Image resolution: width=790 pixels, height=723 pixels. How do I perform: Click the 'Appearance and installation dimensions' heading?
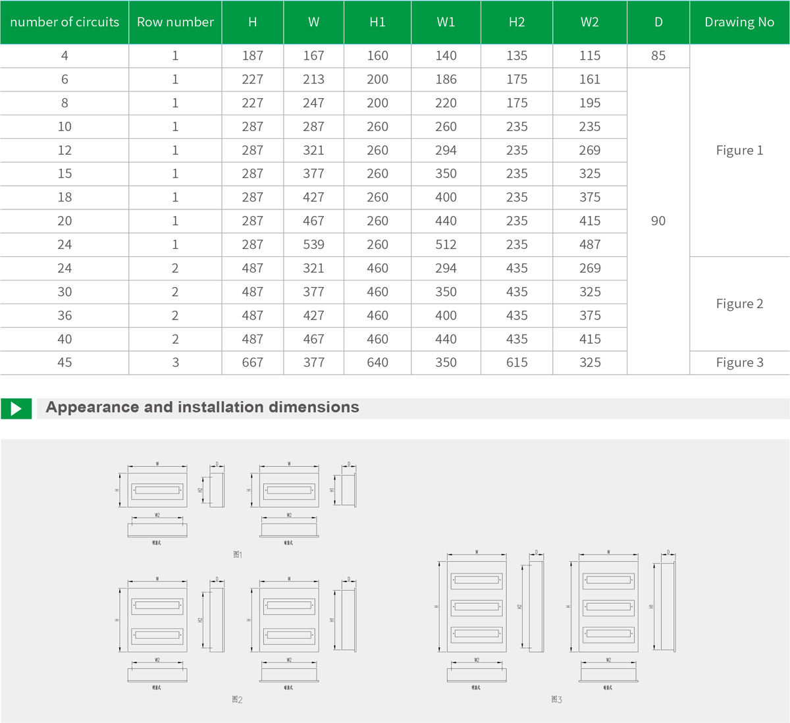point(202,408)
